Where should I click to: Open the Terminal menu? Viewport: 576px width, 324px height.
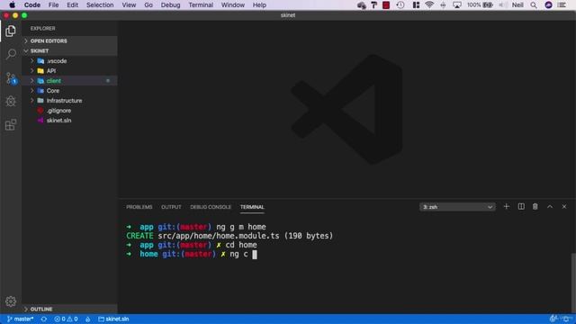(201, 4)
